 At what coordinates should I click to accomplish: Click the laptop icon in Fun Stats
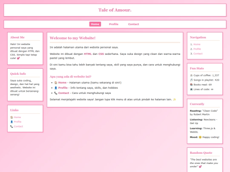(191, 89)
